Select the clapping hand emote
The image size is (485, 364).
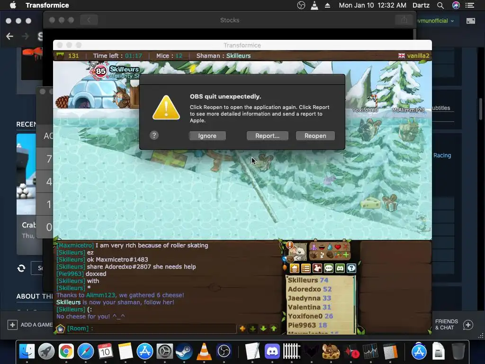[314, 255]
